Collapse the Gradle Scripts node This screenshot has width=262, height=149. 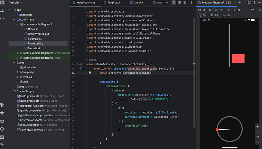click(x=10, y=91)
